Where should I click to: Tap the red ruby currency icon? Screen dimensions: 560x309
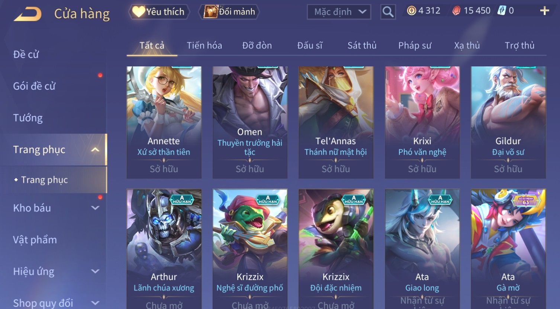456,11
